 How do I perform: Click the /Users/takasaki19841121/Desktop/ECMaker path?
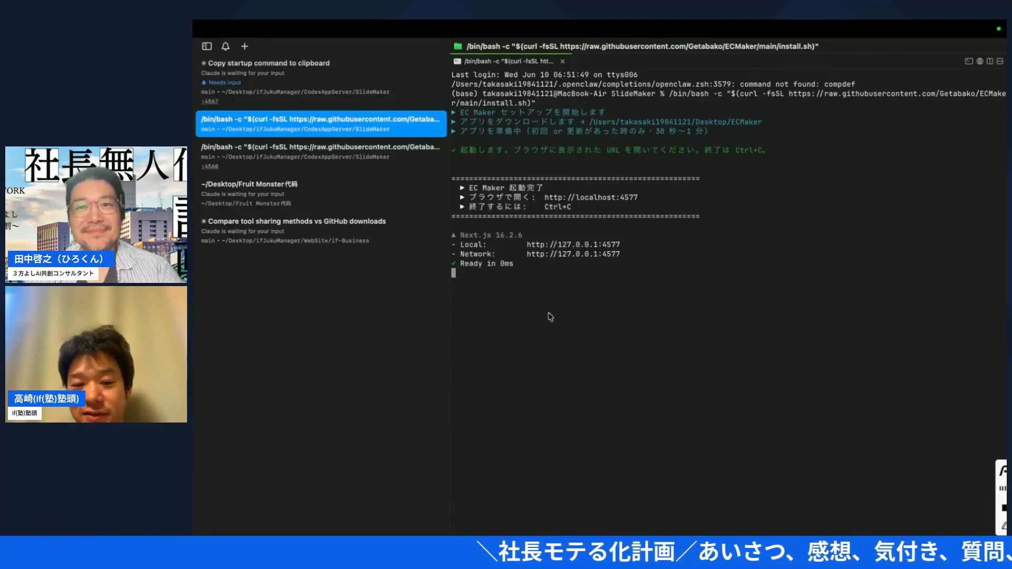[x=676, y=122]
